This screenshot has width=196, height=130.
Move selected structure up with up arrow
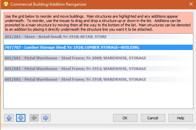[9, 118]
